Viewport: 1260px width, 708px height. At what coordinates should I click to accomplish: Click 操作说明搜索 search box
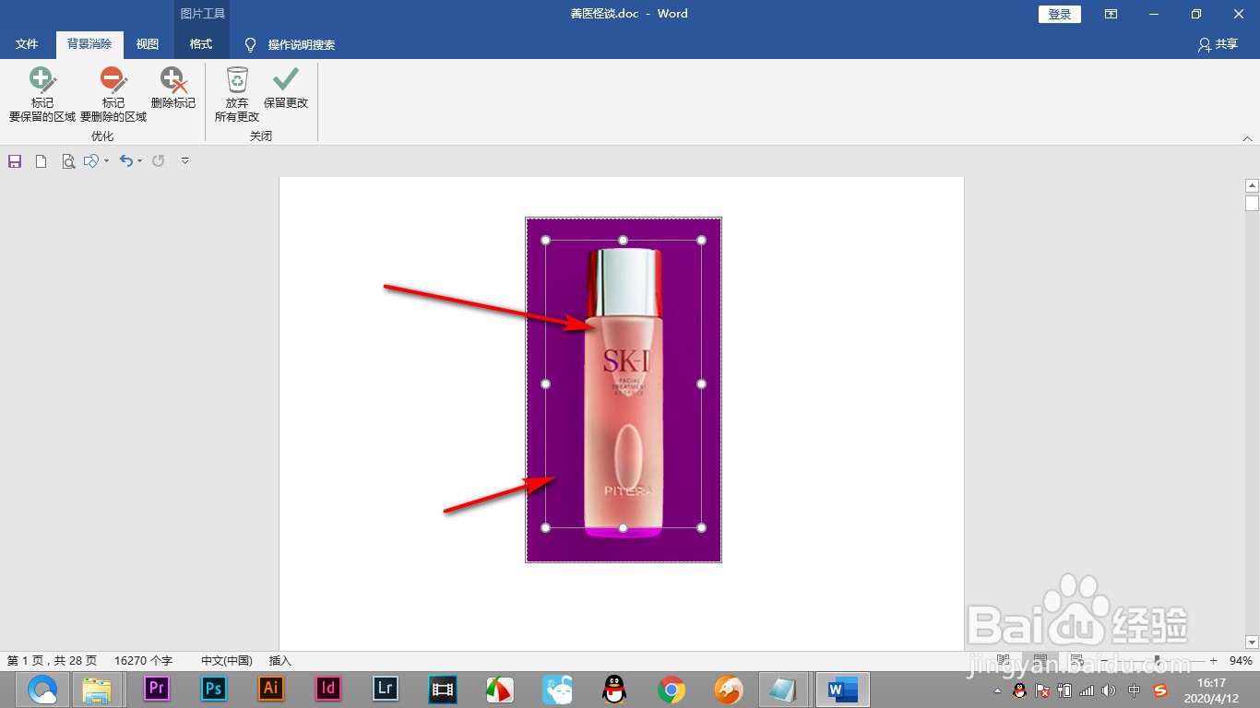[x=302, y=44]
